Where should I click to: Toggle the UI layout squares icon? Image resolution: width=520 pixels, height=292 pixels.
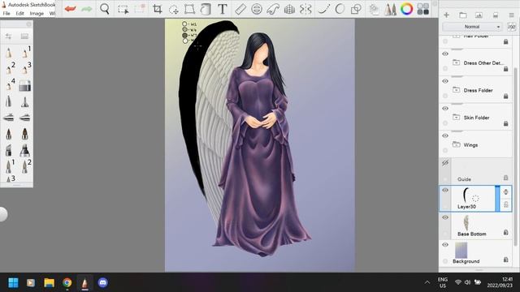click(422, 9)
